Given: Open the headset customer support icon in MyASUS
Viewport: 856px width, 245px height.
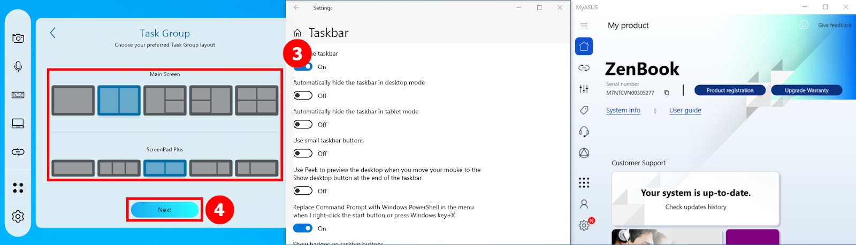Looking at the screenshot, I should (x=584, y=132).
